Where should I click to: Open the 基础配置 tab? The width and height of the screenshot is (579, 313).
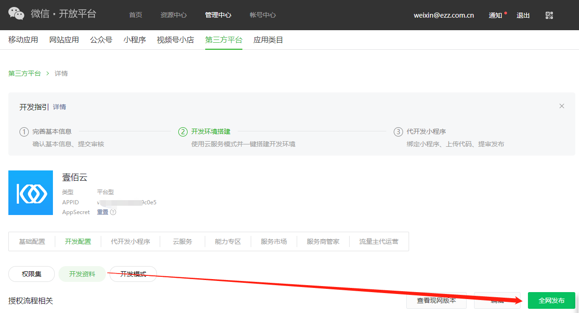(32, 241)
